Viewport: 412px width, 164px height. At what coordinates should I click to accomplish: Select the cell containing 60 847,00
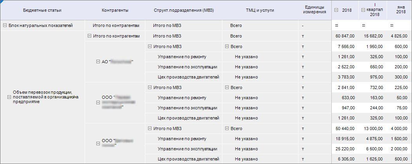click(x=345, y=36)
